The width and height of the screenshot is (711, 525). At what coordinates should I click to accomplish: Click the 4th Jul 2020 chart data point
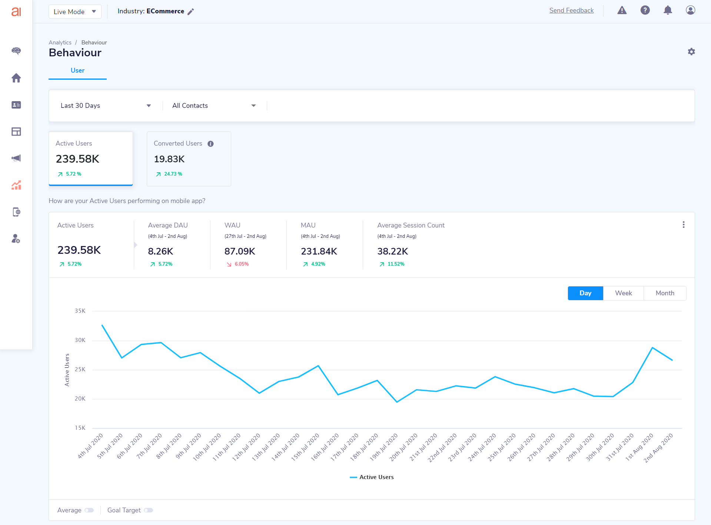[102, 325]
